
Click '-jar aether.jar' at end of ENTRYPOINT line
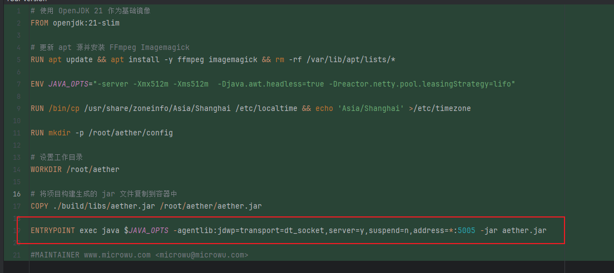click(x=513, y=230)
